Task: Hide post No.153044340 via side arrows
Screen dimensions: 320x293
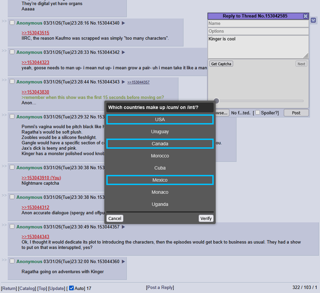Action: 4,21
